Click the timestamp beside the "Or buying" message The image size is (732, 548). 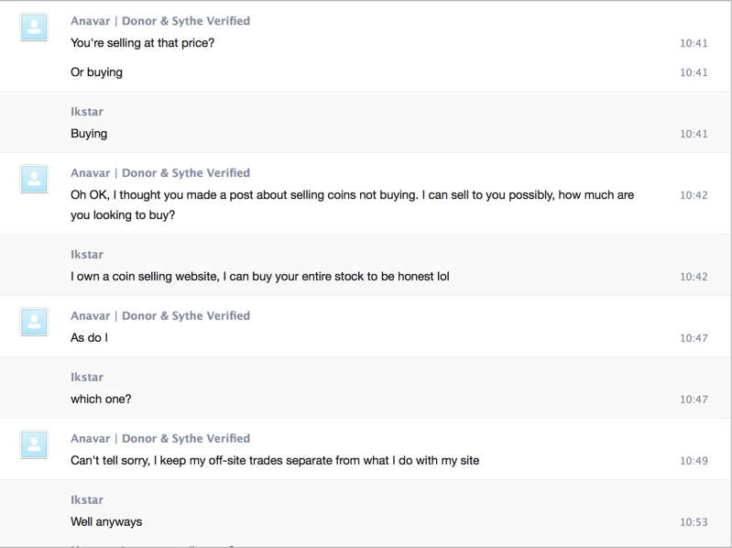(694, 72)
